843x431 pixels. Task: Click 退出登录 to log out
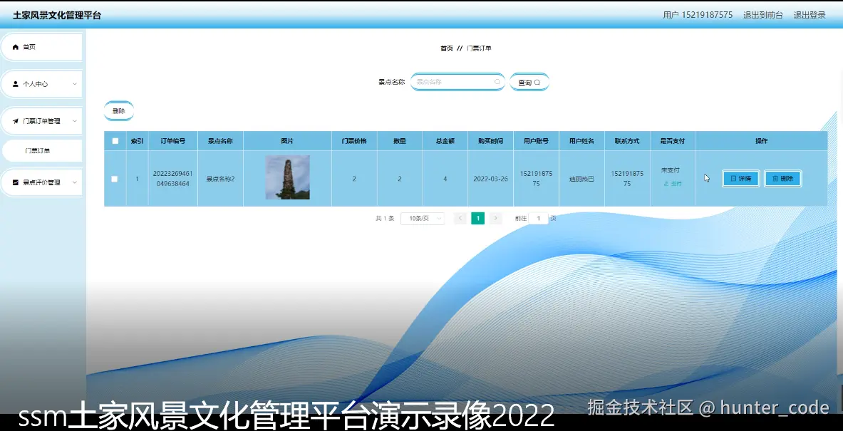click(810, 15)
